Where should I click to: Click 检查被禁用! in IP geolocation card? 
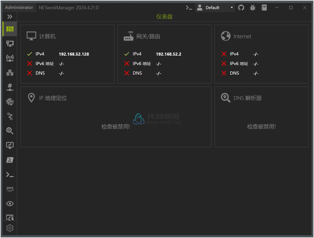click(116, 127)
